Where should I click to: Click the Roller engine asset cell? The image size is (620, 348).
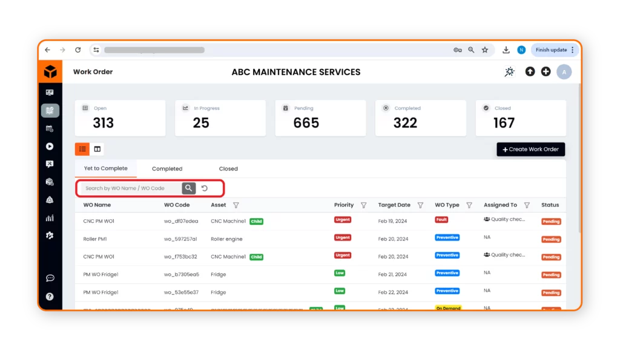(x=226, y=239)
